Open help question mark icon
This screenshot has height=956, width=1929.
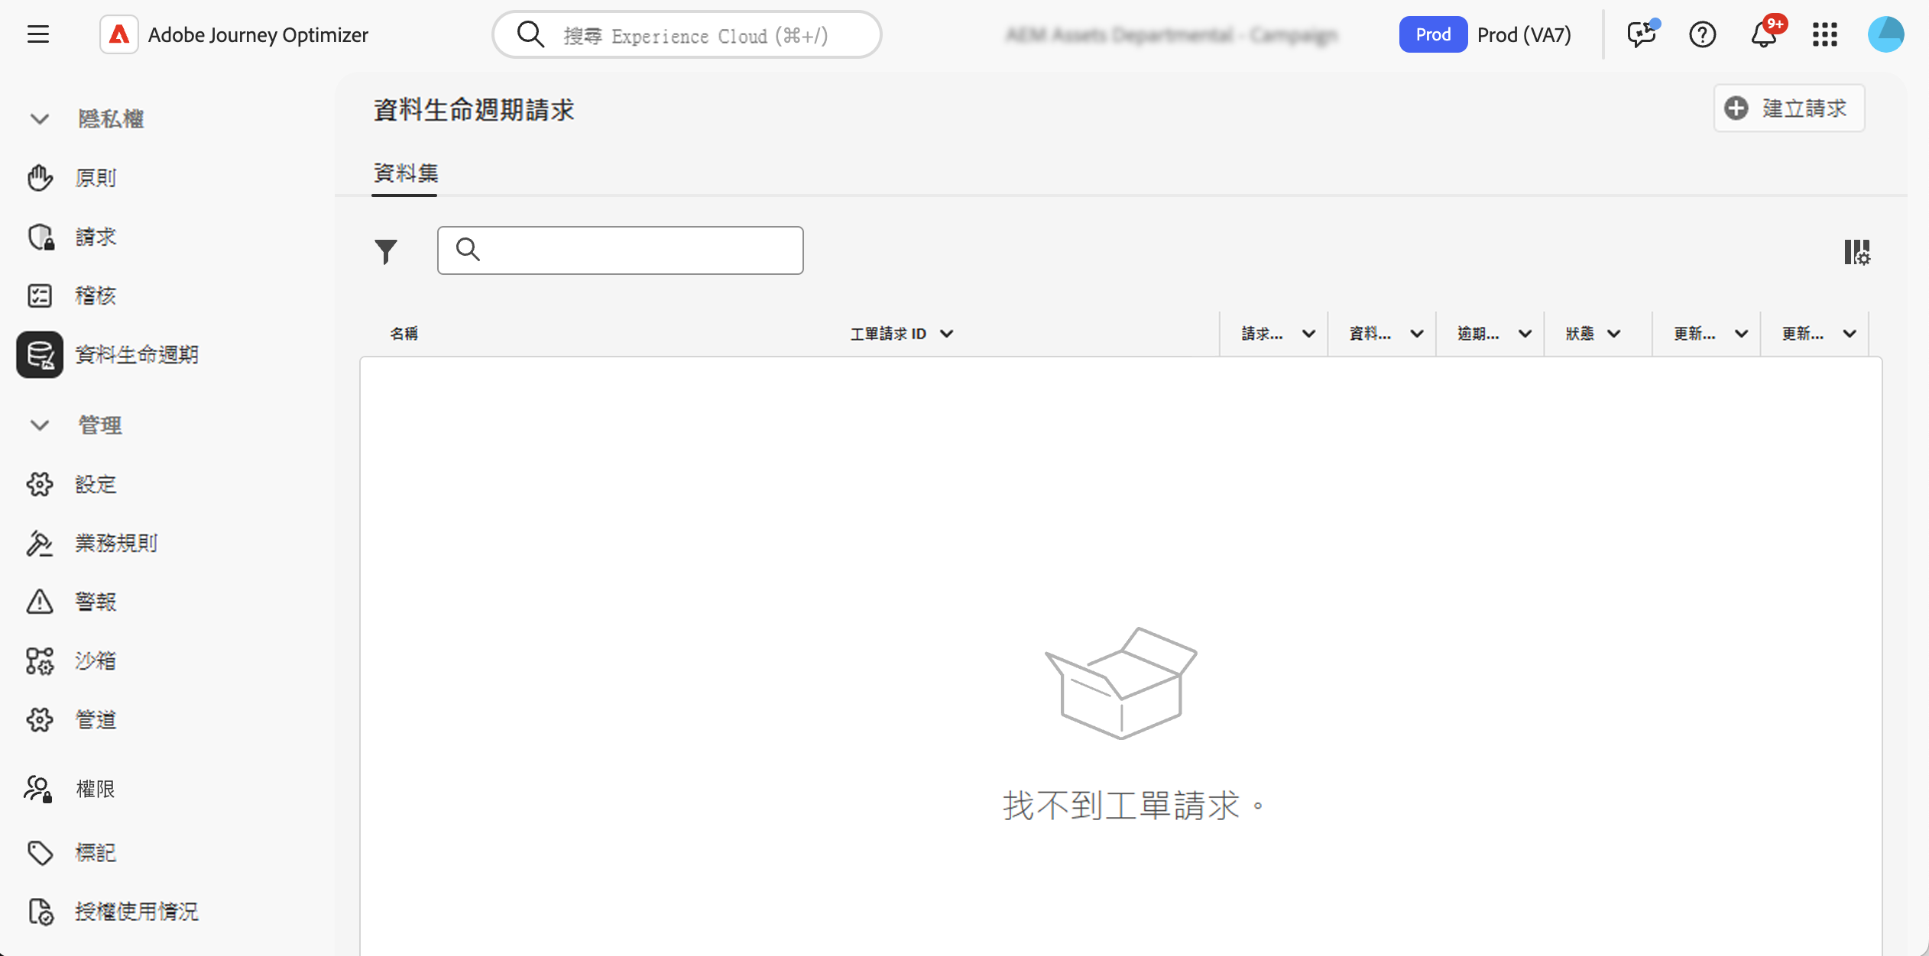pos(1702,34)
